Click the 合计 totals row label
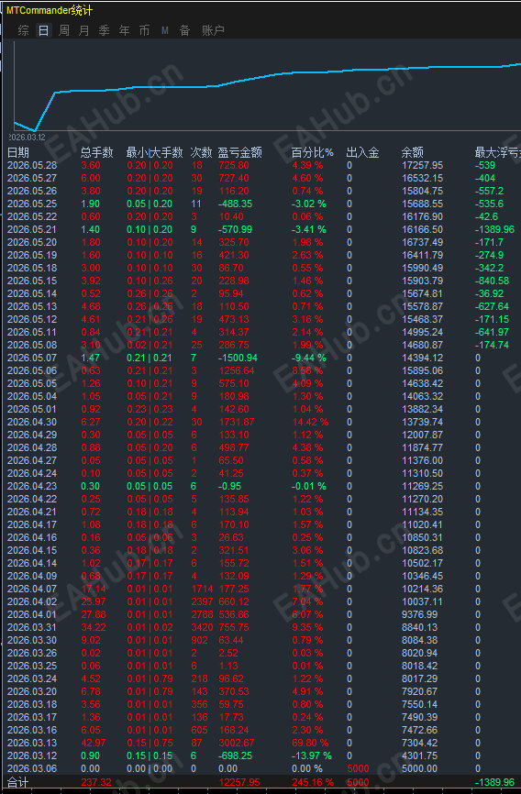This screenshot has height=794, width=521. click(x=18, y=782)
